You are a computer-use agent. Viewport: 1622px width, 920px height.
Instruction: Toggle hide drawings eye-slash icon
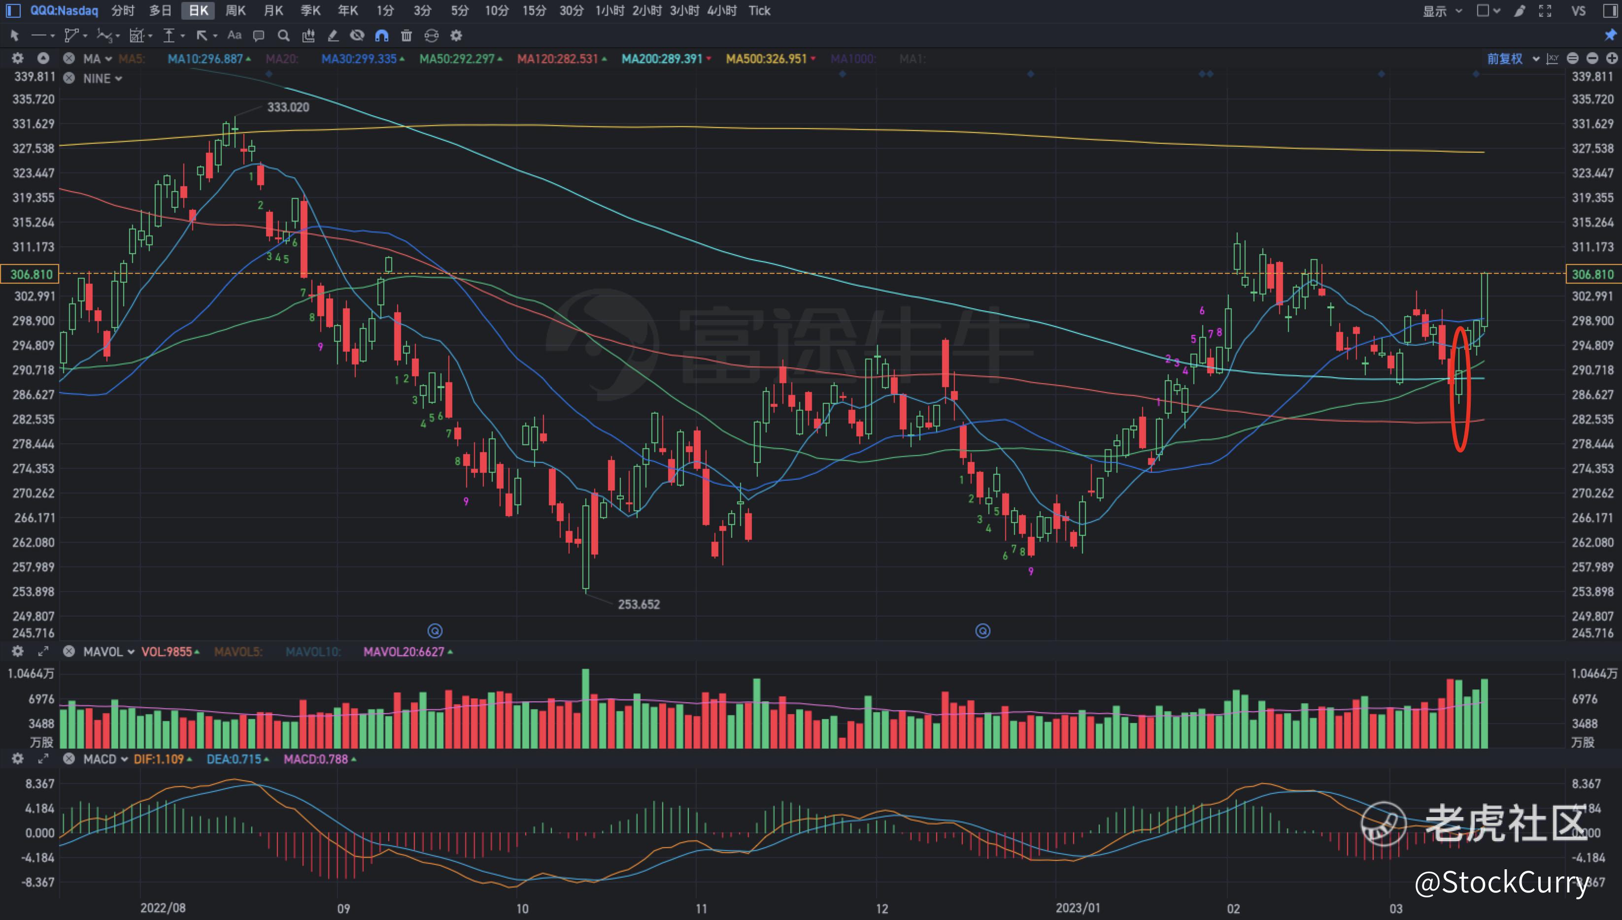[357, 35]
